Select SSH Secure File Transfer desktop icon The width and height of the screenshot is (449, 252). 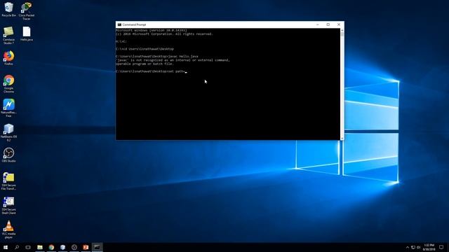coord(8,181)
